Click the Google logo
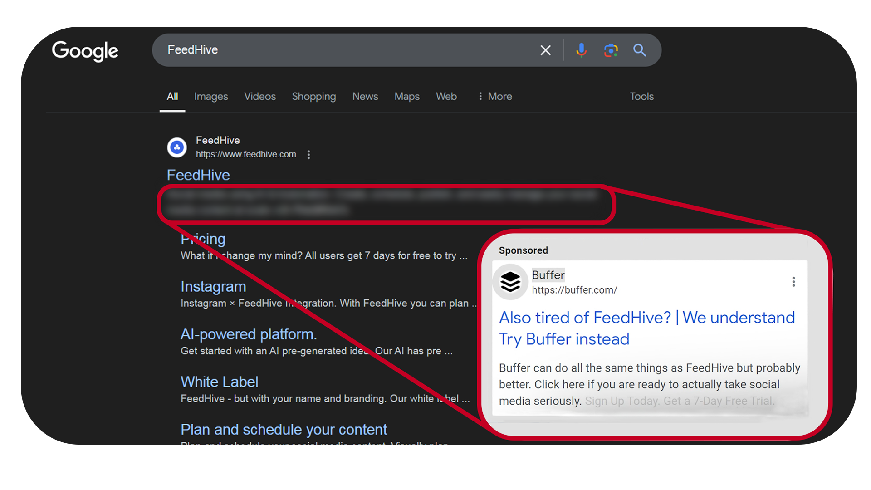This screenshot has width=871, height=490. (x=85, y=51)
